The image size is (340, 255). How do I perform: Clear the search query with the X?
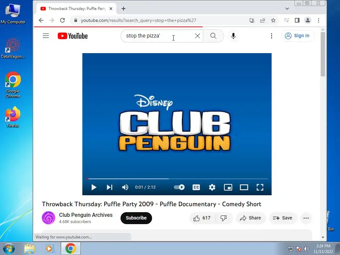197,36
